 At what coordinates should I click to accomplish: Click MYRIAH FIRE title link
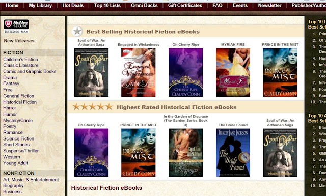coord(233,44)
